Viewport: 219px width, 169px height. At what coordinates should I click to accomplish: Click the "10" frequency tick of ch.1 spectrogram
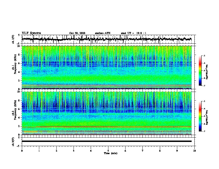(x=18, y=46)
